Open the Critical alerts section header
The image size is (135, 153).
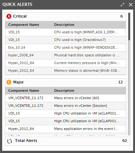click(x=66, y=16)
